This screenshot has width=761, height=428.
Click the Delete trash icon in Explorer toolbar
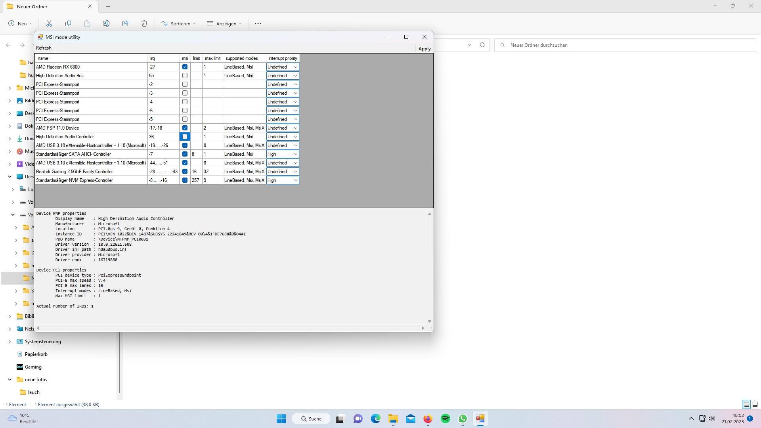[x=144, y=24]
